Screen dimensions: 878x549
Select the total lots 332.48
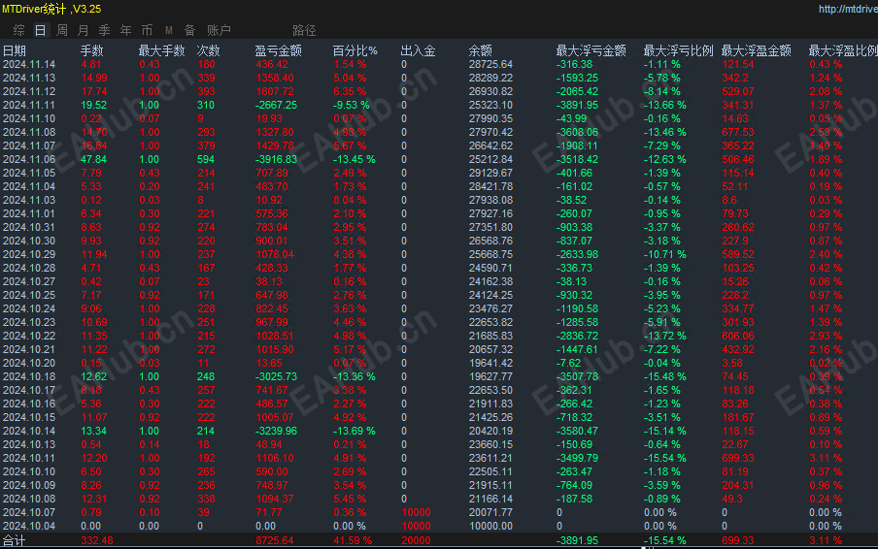click(x=97, y=540)
